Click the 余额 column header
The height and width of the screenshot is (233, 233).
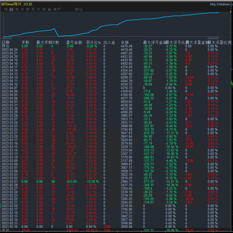point(125,42)
